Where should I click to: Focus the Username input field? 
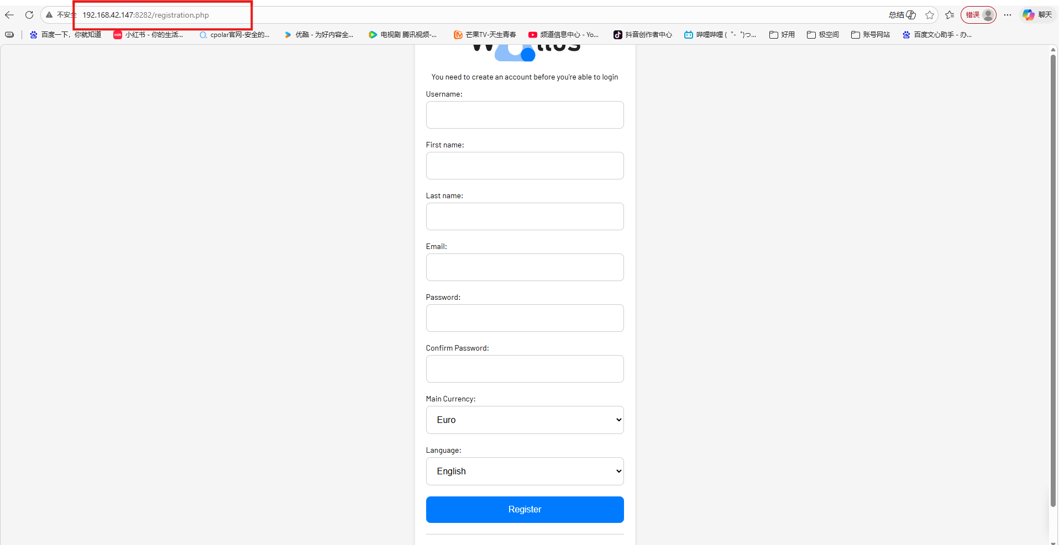tap(525, 115)
